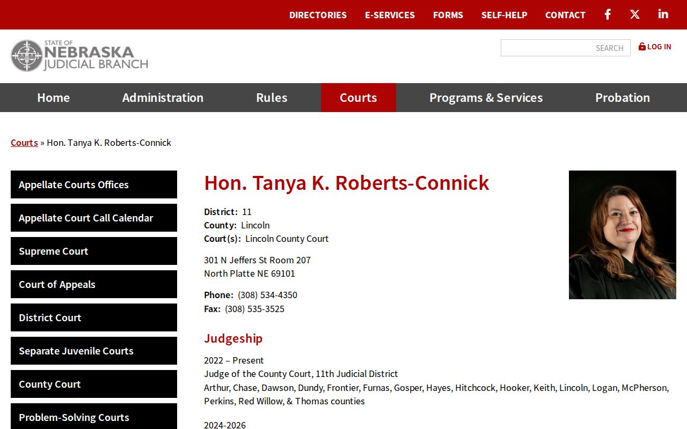Open the Probation tab
This screenshot has height=429, width=687.
[x=623, y=98]
